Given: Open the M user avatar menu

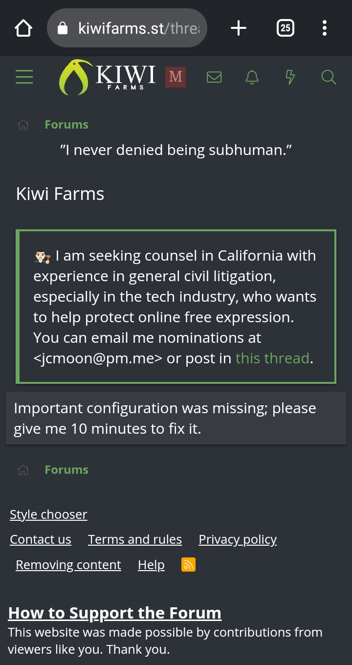Looking at the screenshot, I should tap(176, 77).
